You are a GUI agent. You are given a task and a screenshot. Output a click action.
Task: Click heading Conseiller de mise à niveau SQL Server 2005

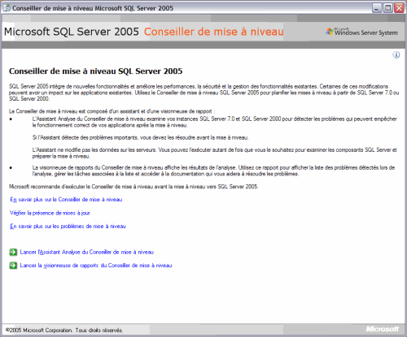pyautogui.click(x=95, y=71)
